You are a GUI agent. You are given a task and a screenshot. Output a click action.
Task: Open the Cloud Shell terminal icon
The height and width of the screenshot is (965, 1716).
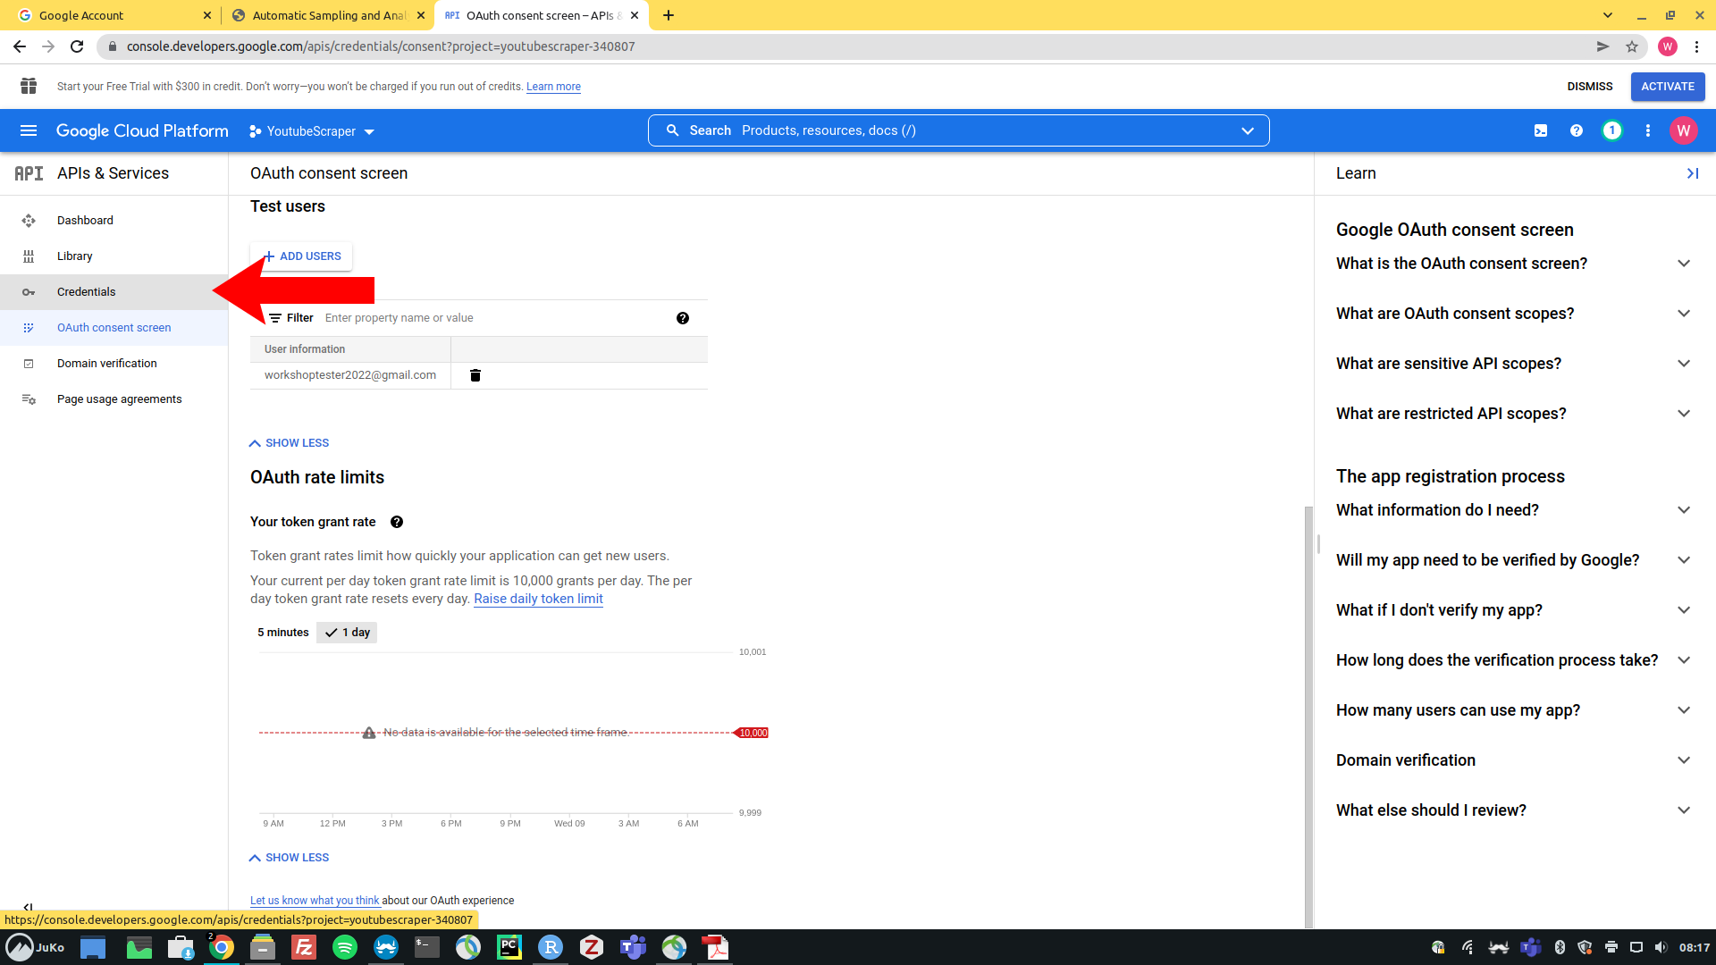point(1541,130)
